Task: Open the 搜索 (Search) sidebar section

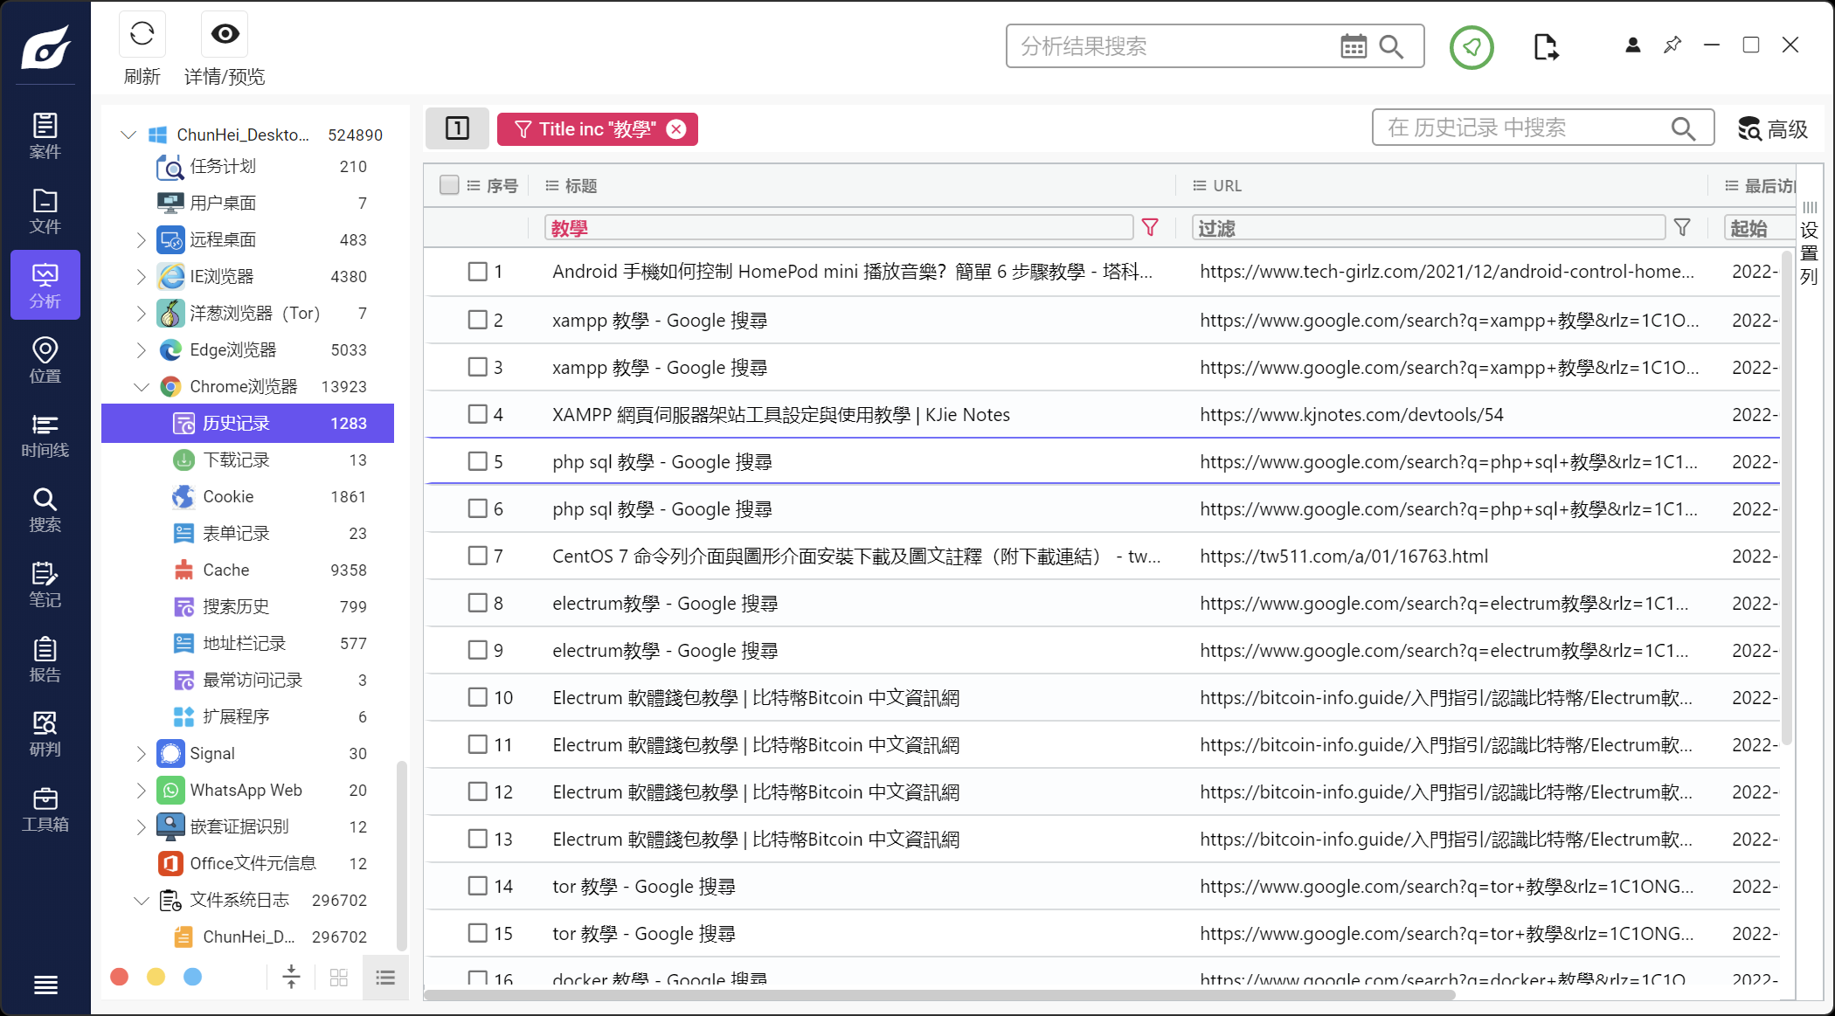Action: [x=45, y=509]
